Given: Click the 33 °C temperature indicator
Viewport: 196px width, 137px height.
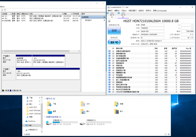Looking at the screenshot, I should click(x=114, y=42).
